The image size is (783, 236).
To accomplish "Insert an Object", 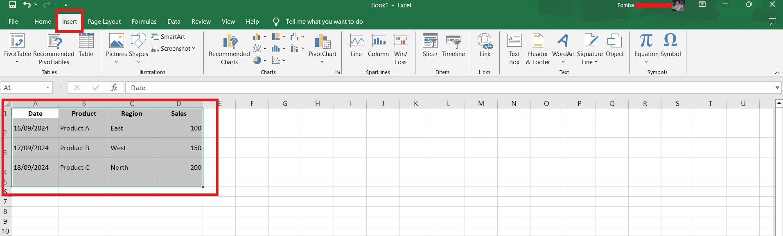I will point(615,45).
